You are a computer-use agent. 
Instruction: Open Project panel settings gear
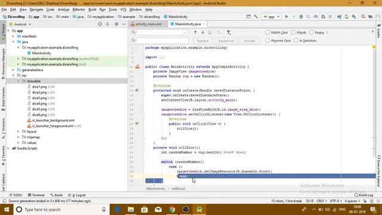[x=116, y=24]
